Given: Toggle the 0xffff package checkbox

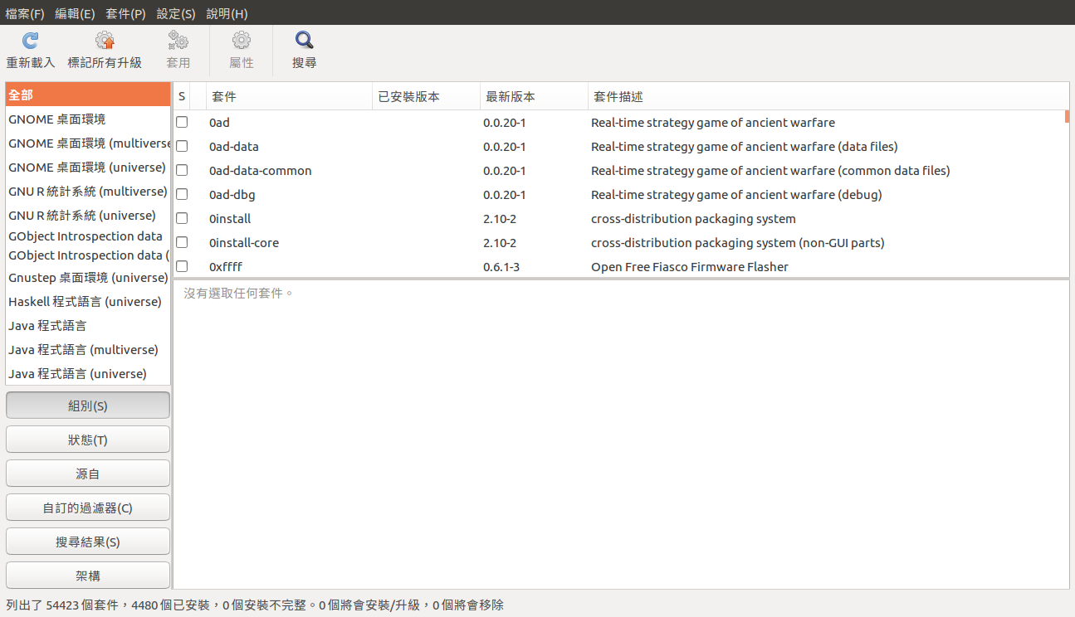Looking at the screenshot, I should pos(182,267).
